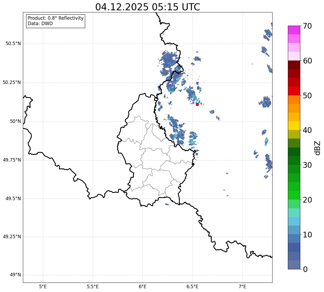Pick the bright green swatch just above 20 dBZ

294,195
